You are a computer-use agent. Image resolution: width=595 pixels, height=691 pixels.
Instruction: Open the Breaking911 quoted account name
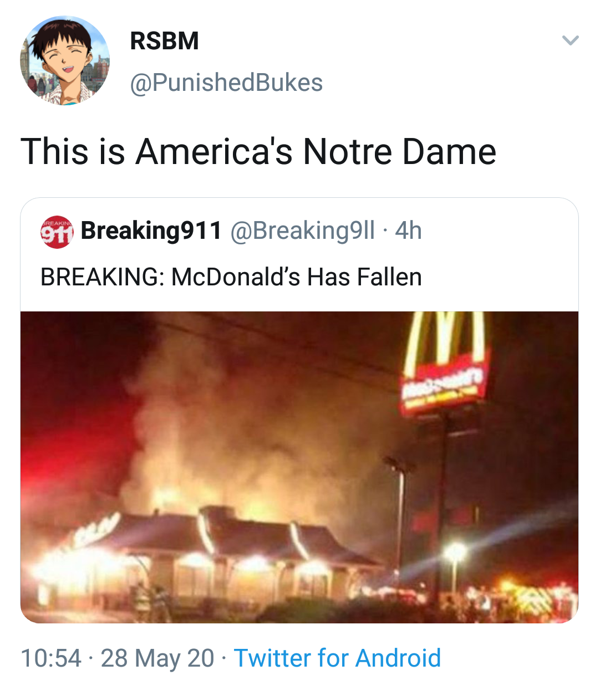click(151, 231)
